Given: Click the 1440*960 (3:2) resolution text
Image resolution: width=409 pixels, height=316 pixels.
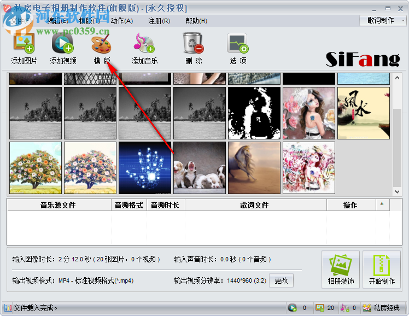Looking at the screenshot, I should 247,281.
